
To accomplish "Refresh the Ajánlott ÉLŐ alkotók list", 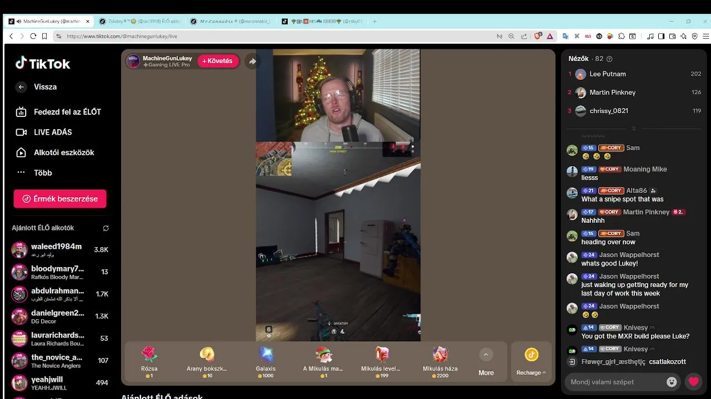I will pyautogui.click(x=106, y=228).
